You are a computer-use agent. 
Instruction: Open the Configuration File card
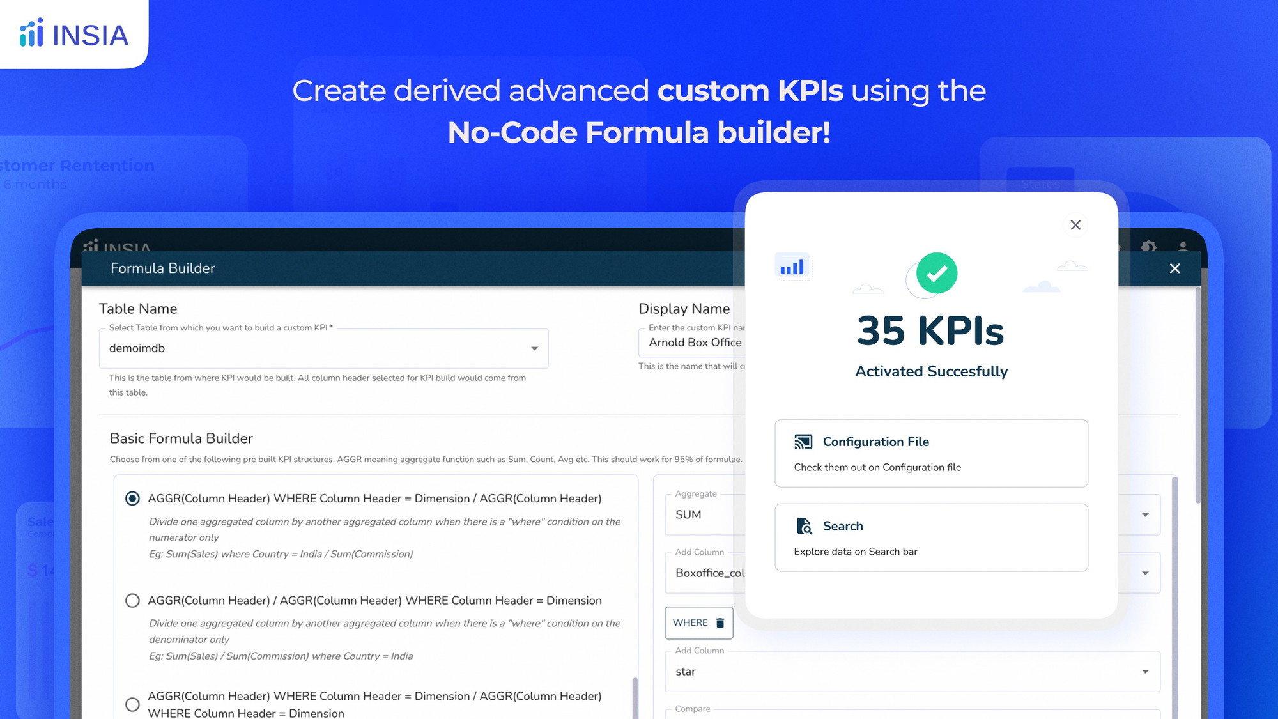coord(931,453)
